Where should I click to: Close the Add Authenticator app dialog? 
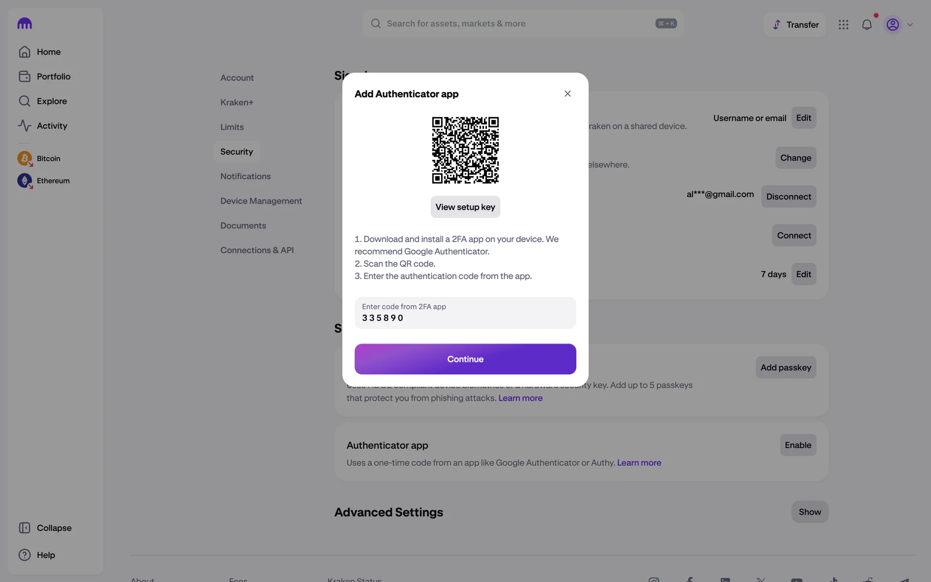tap(567, 94)
